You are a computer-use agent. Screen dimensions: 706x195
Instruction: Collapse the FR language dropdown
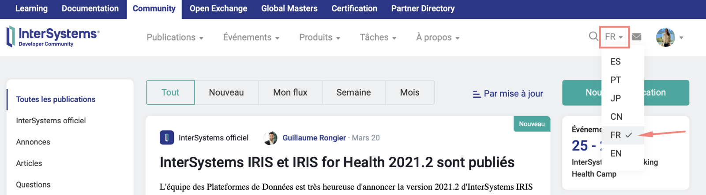pos(614,37)
